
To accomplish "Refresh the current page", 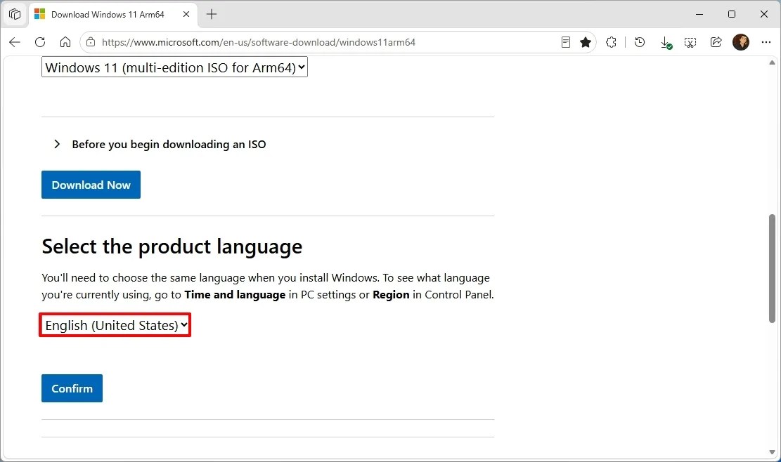I will tap(40, 42).
